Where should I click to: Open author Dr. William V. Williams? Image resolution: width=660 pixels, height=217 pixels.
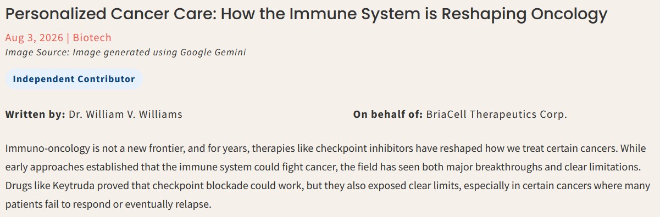coord(125,115)
